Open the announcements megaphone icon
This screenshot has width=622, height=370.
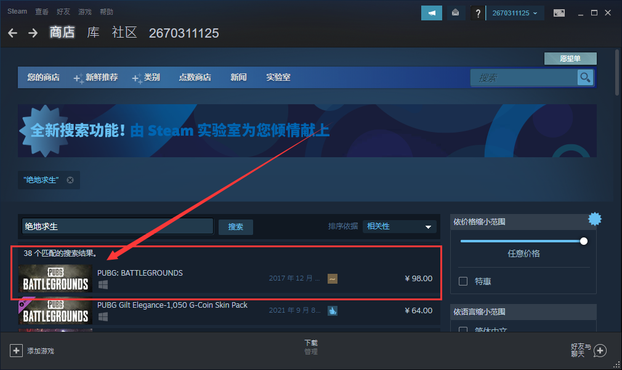tap(432, 13)
